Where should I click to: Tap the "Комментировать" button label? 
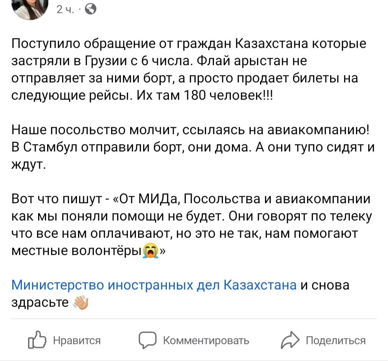pos(206,340)
